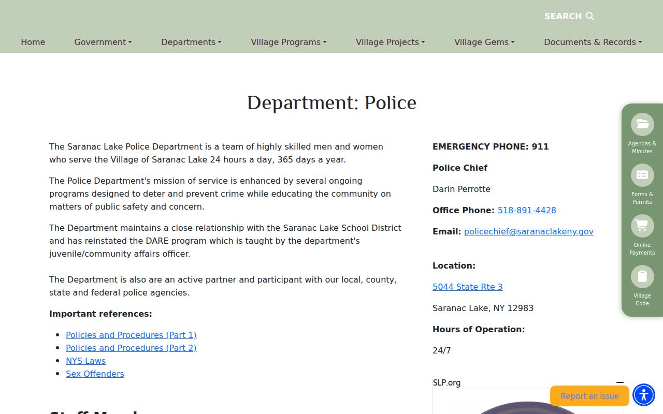This screenshot has height=414, width=663.
Task: Expand the Documents & Records menu
Action: (x=593, y=42)
